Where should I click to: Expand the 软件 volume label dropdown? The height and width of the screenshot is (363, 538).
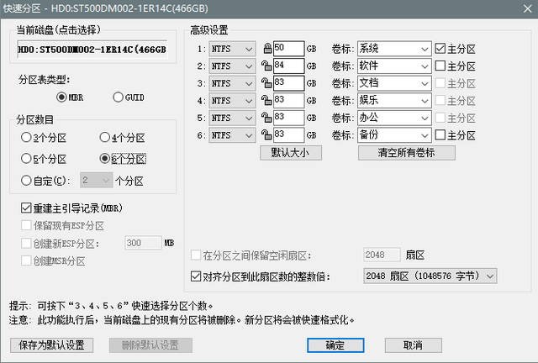coord(425,66)
